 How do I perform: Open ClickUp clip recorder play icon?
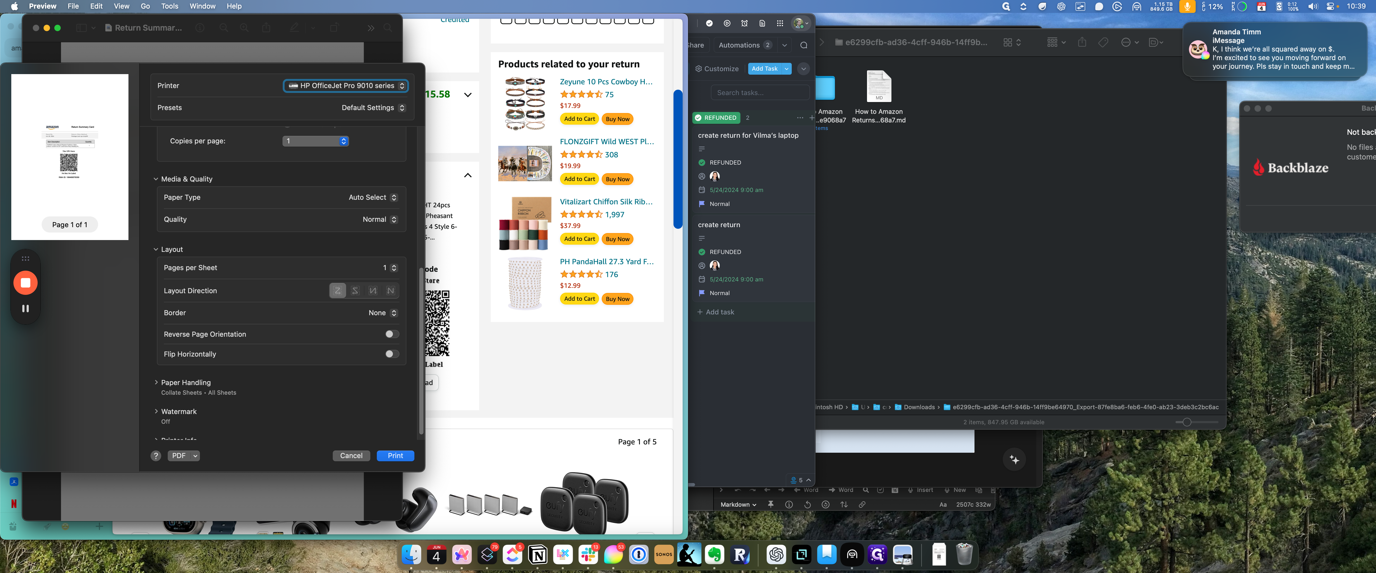tap(727, 23)
